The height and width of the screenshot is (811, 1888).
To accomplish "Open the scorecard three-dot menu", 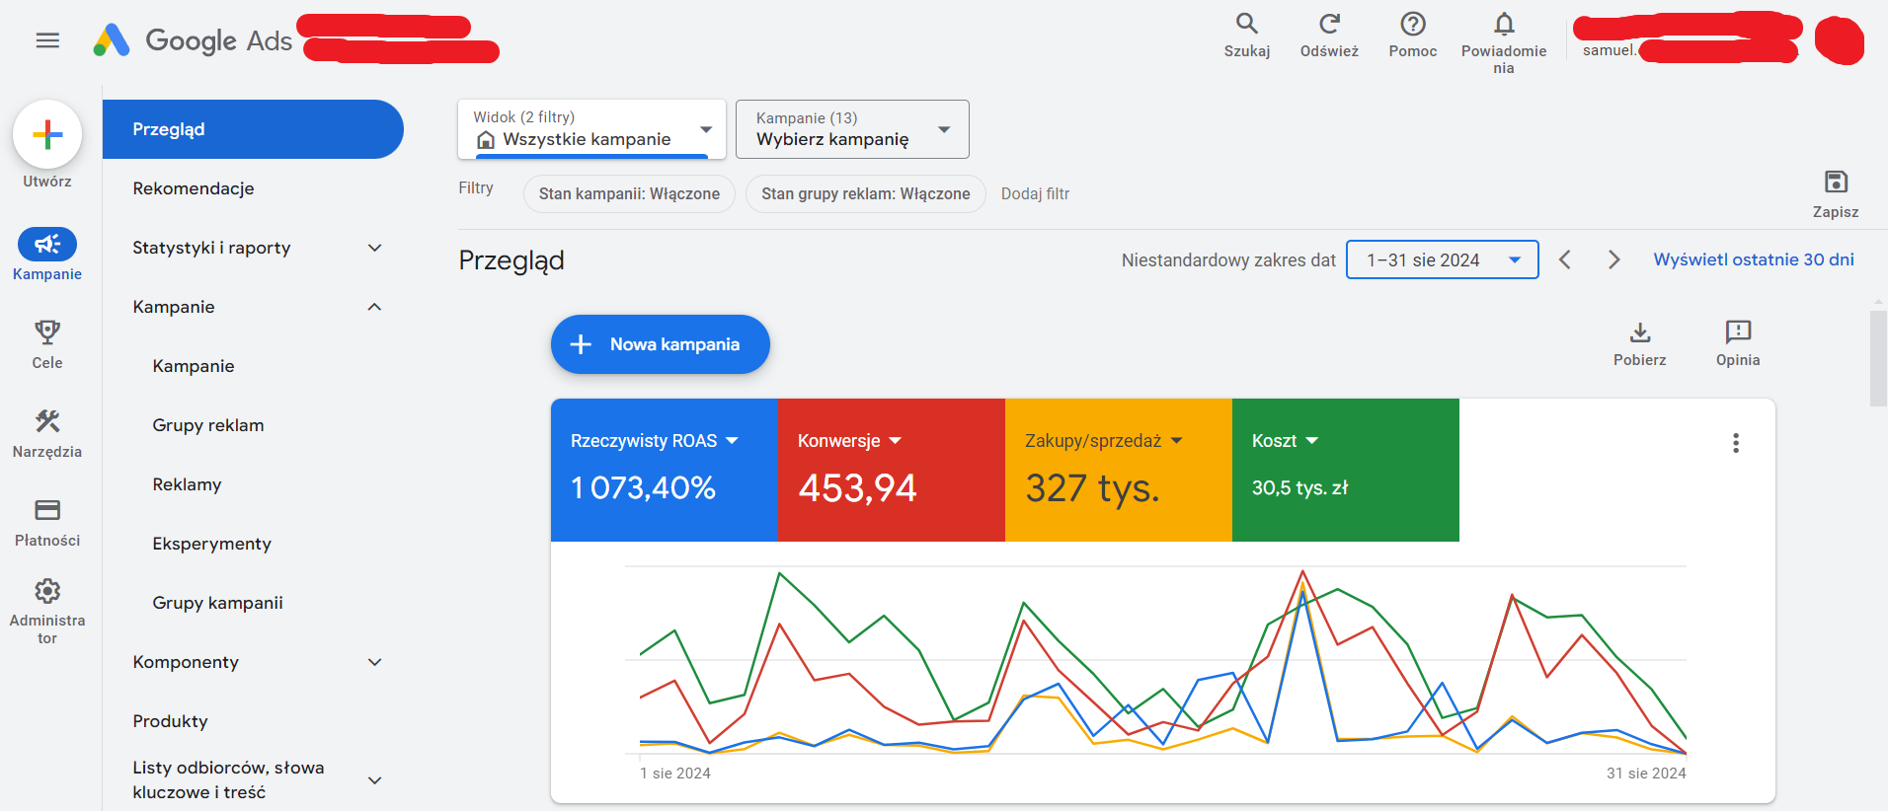I will [1736, 443].
